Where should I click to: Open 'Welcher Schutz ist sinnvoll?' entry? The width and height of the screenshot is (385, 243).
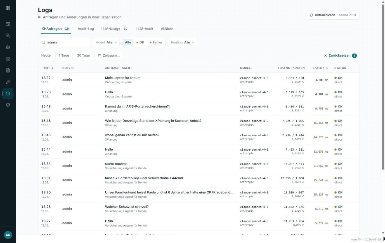199,209
